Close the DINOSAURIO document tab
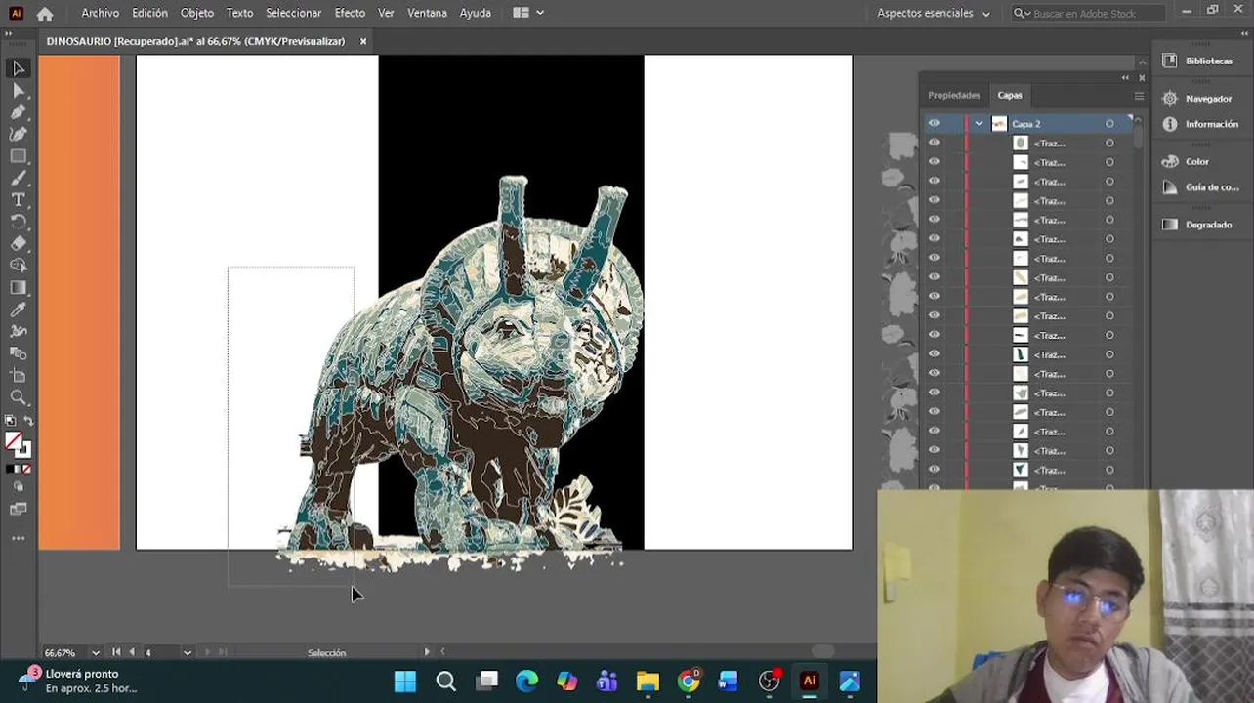This screenshot has height=703, width=1254. pos(363,41)
